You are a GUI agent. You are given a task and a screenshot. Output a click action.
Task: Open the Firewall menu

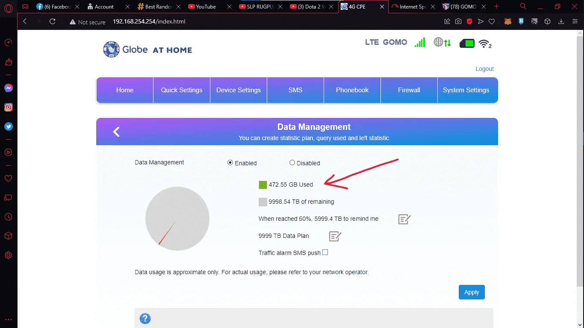409,90
